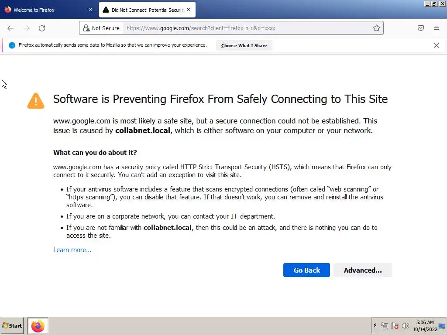Click the greyed forward arrow in toolbar

click(x=26, y=28)
